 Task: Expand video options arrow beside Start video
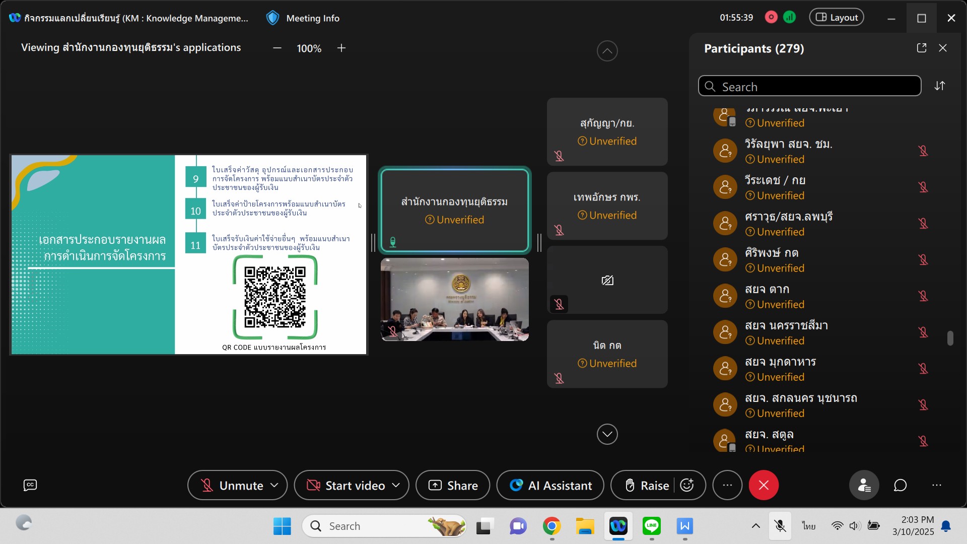point(396,485)
